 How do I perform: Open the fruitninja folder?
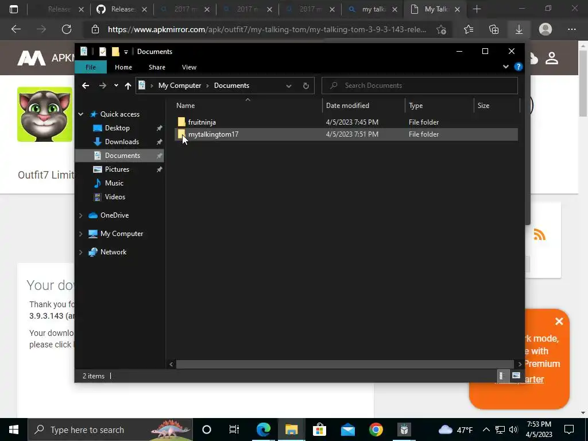click(x=202, y=122)
